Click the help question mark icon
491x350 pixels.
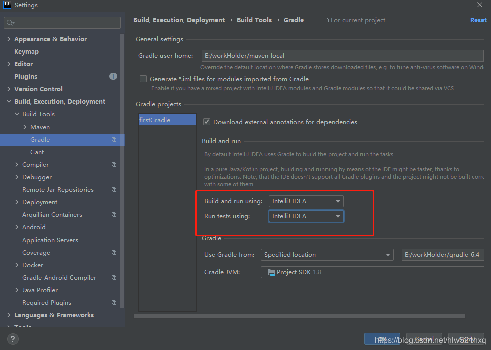click(x=13, y=339)
